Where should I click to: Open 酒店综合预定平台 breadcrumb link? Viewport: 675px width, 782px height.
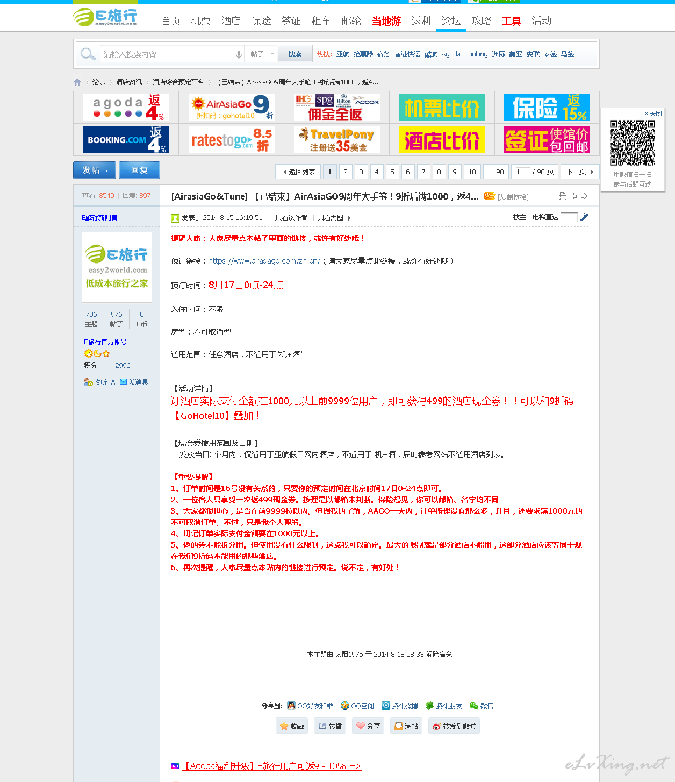[x=178, y=82]
